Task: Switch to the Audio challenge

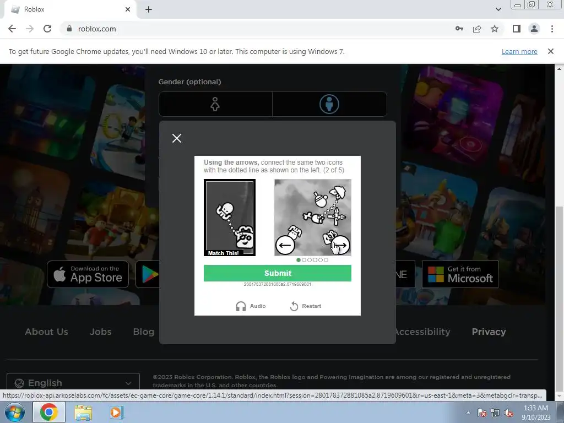Action: pyautogui.click(x=251, y=306)
